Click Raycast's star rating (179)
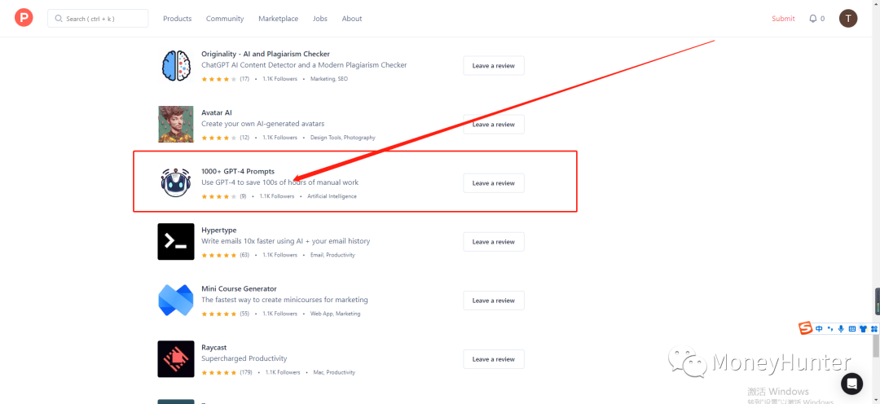The width and height of the screenshot is (880, 404). pyautogui.click(x=227, y=372)
